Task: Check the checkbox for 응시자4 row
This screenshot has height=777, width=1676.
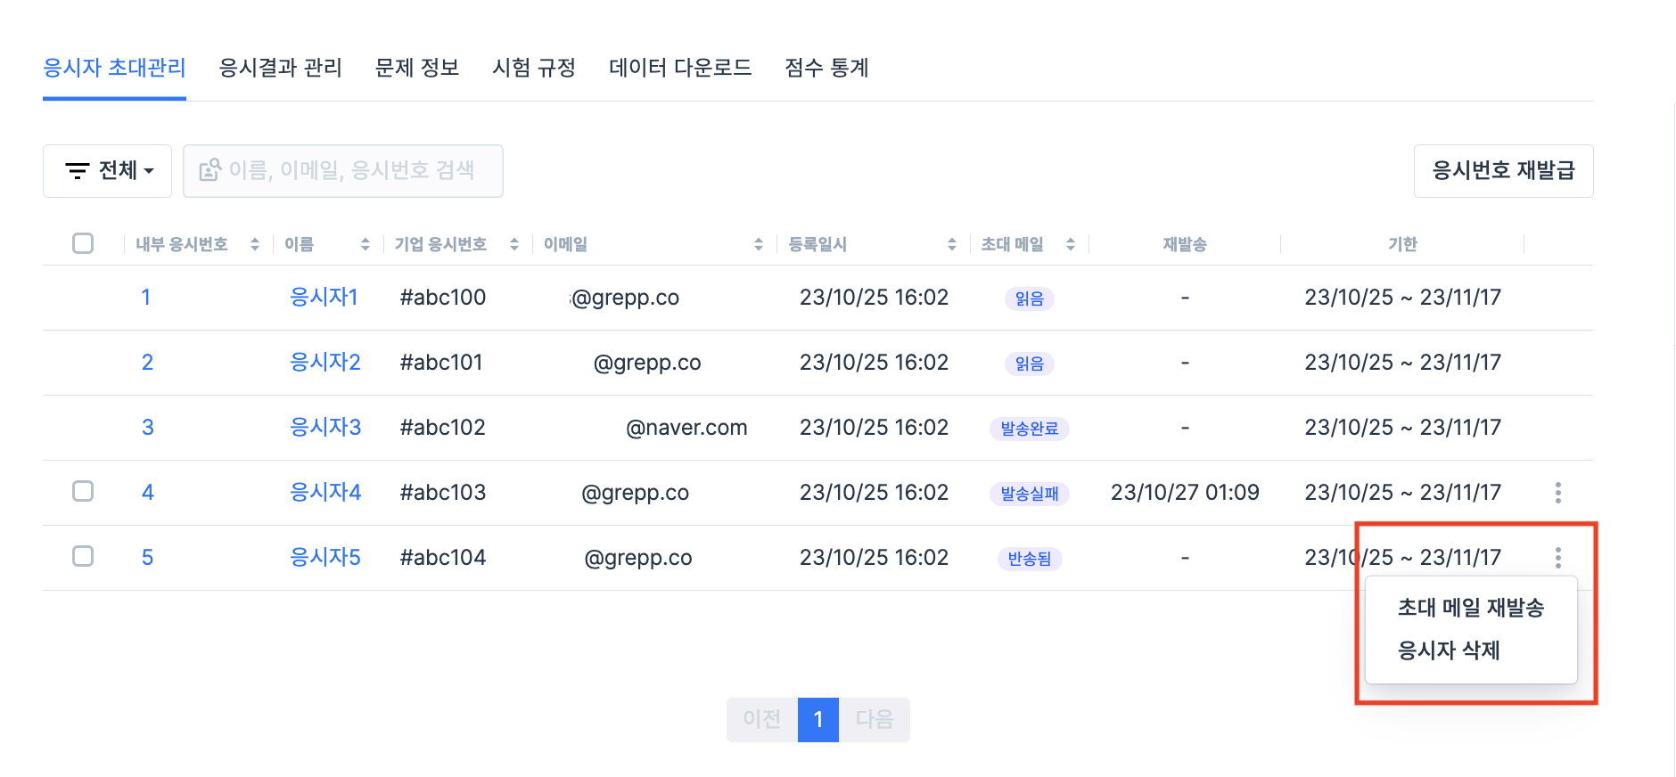Action: click(x=83, y=491)
